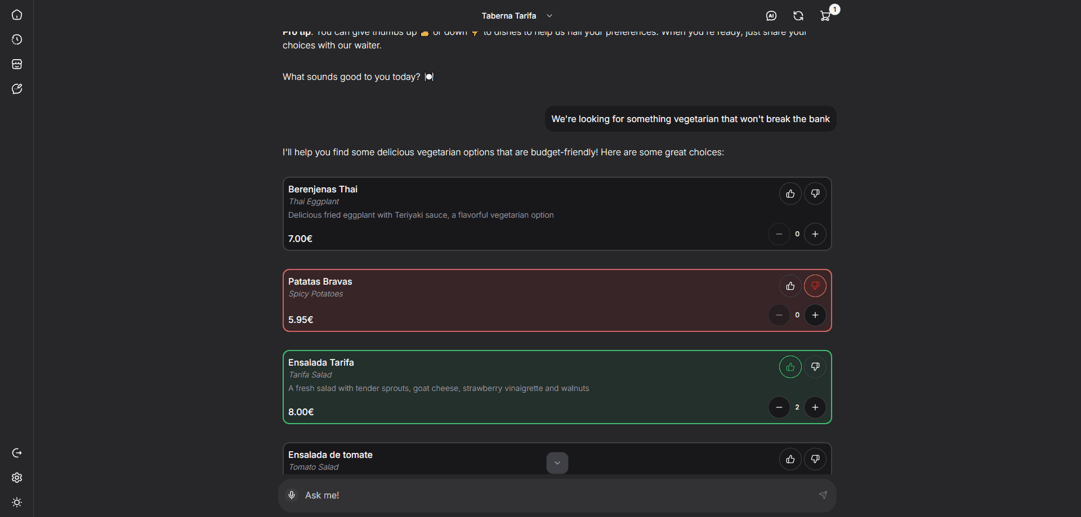Open the AI chat icon in header
Image resolution: width=1081 pixels, height=517 pixels.
pos(771,16)
